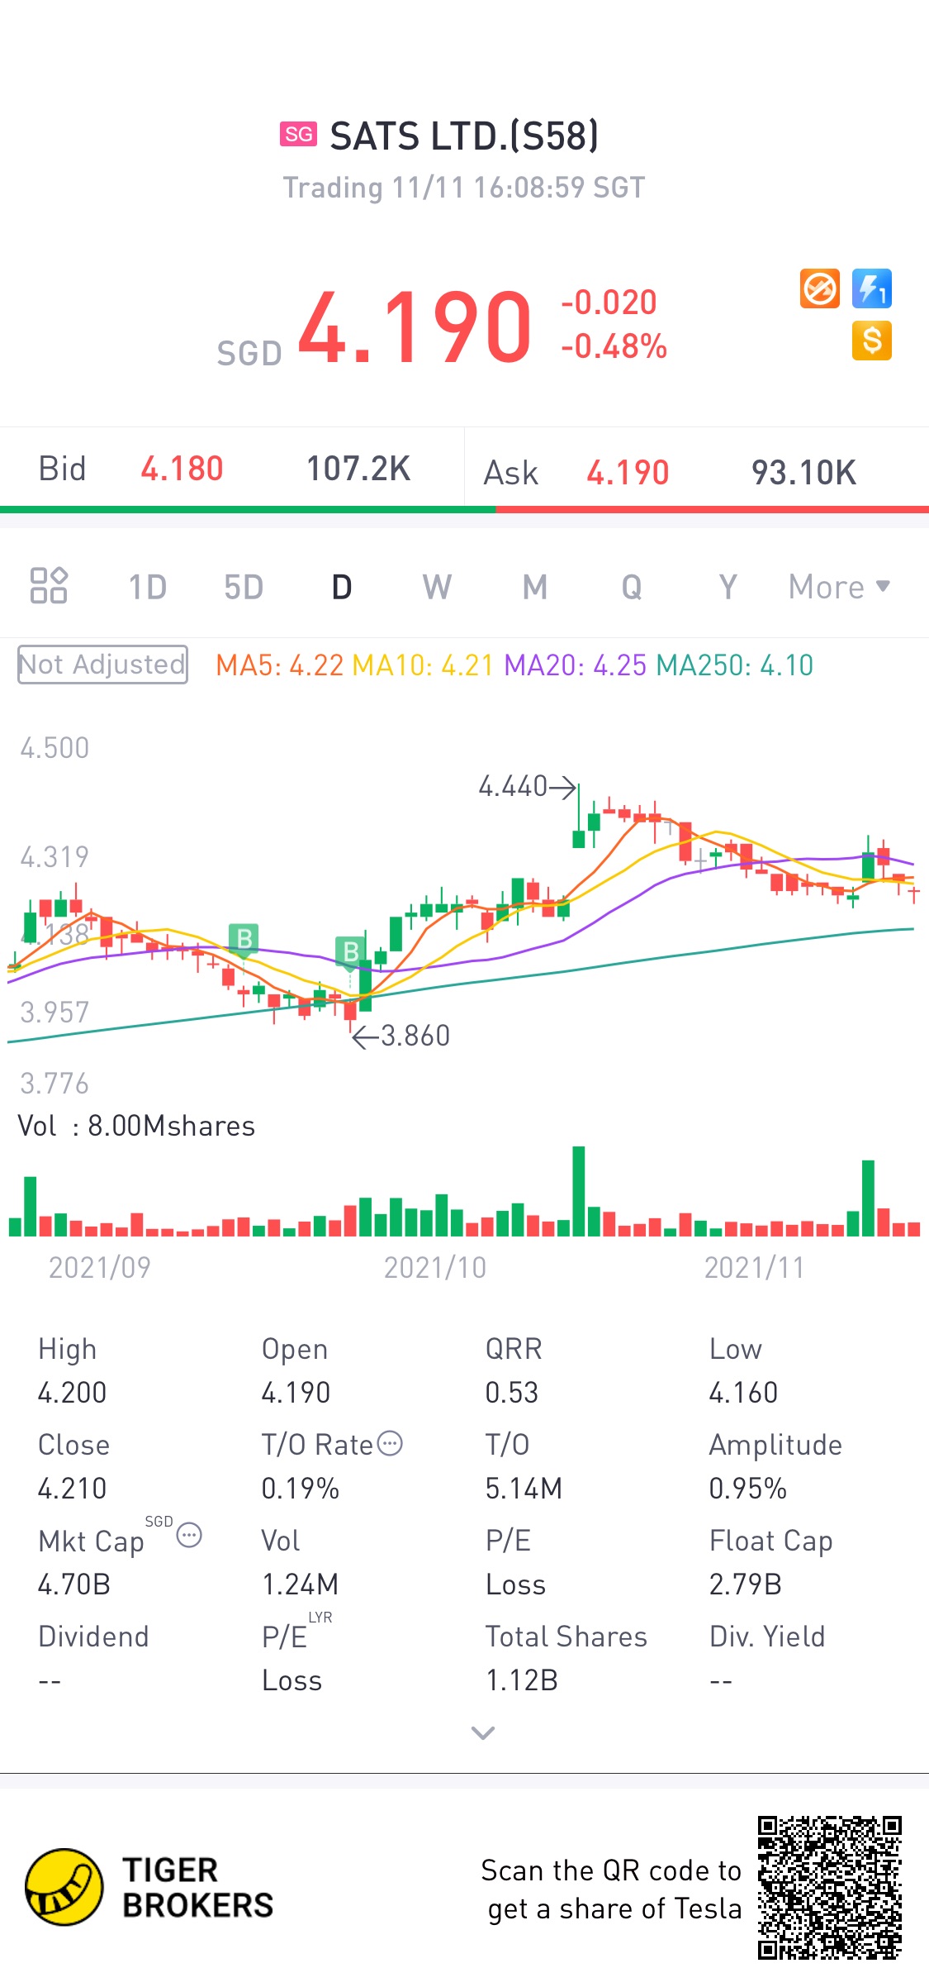Open Mkt Cap currency options icon

(x=189, y=1535)
